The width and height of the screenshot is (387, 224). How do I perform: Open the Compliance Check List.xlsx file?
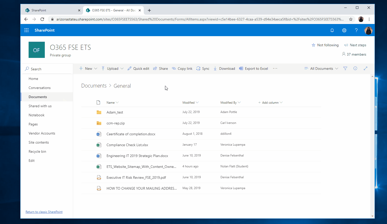127,145
